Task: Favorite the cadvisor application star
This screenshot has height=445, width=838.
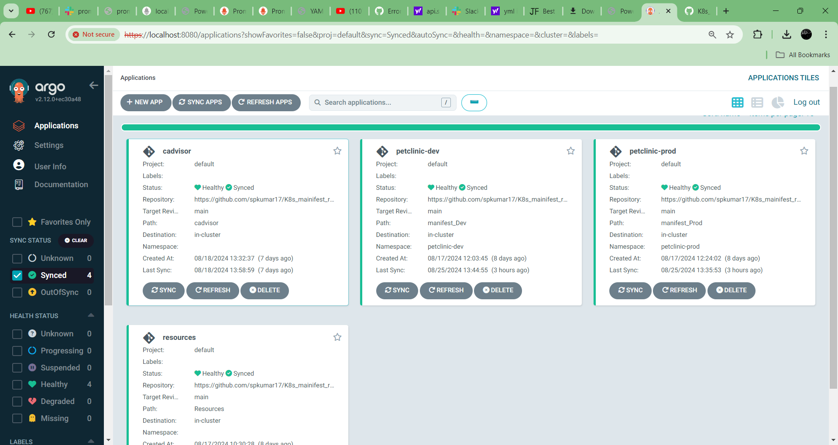Action: click(x=337, y=151)
